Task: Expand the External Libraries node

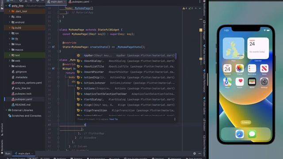Action: coord(6,110)
